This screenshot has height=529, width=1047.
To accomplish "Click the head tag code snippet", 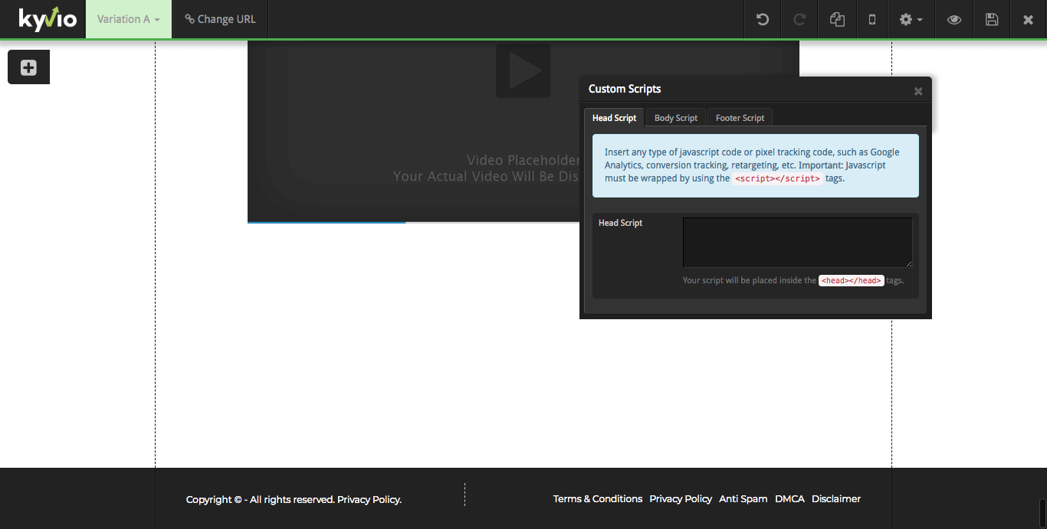I will click(852, 280).
